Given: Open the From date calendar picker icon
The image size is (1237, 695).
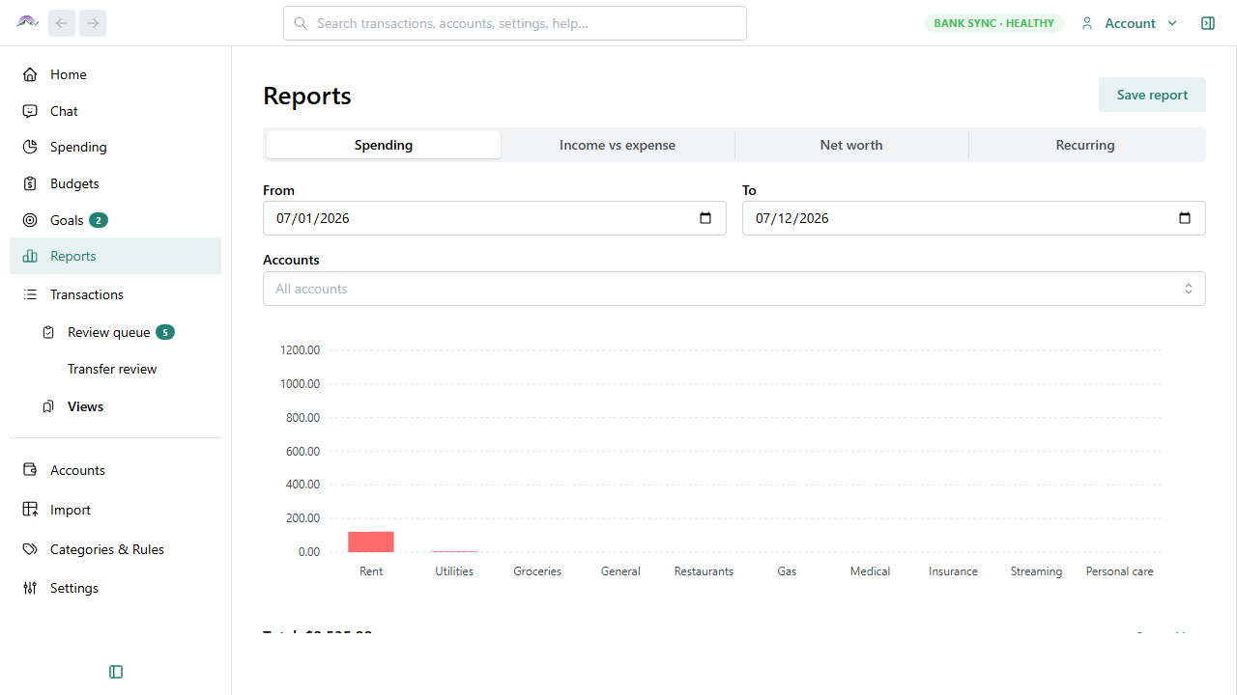Looking at the screenshot, I should click(x=705, y=218).
